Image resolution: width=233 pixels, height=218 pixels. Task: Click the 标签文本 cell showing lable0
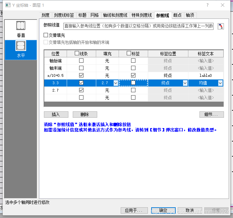click(206, 75)
